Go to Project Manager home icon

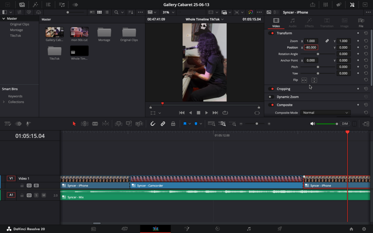(x=351, y=229)
